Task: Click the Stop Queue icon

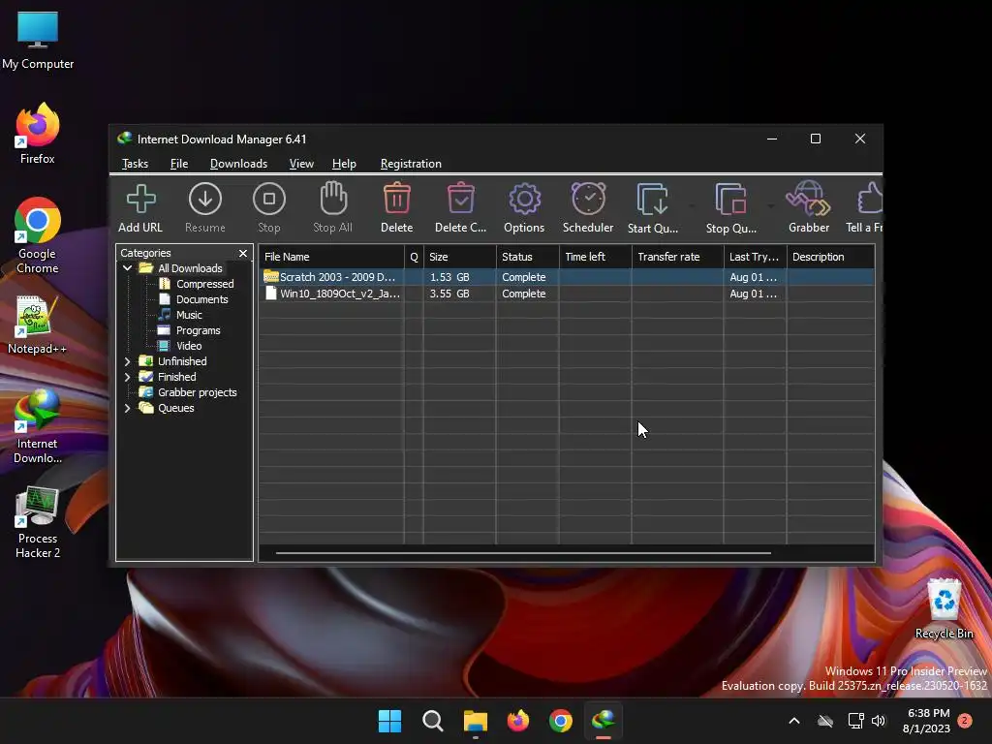Action: [x=730, y=207]
